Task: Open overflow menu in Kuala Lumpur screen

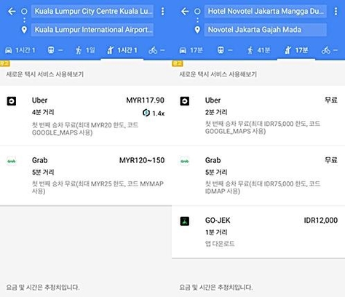Action: pyautogui.click(x=162, y=11)
